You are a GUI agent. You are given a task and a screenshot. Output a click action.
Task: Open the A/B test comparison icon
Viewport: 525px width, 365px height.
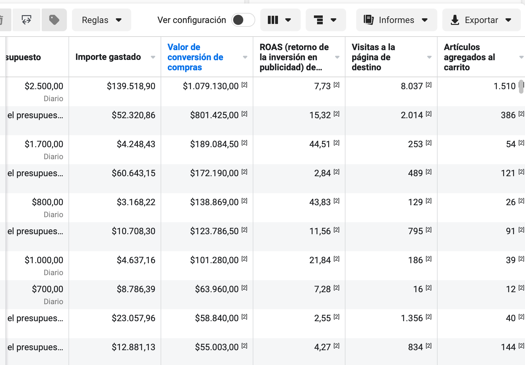point(27,20)
